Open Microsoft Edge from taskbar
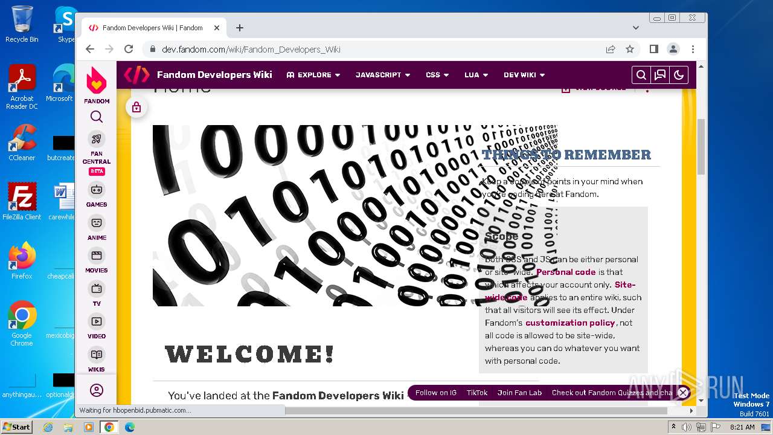The width and height of the screenshot is (773, 435). [129, 427]
